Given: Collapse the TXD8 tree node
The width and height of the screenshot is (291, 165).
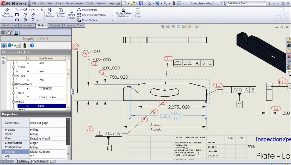Looking at the screenshot, I should [x=14, y=68].
